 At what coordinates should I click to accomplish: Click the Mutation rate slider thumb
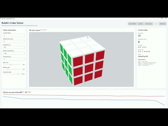(8, 69)
